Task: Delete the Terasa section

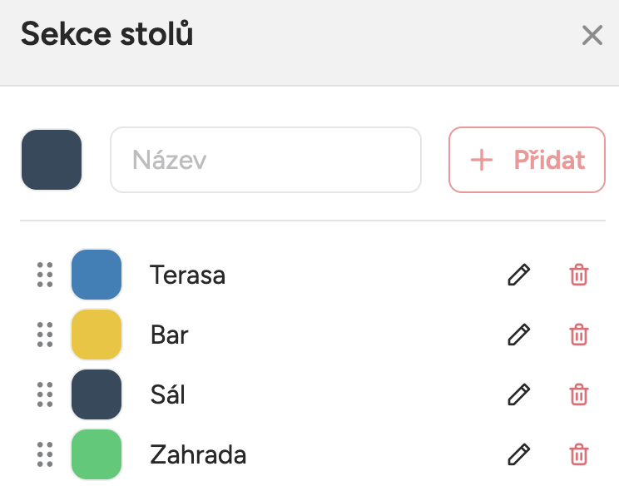Action: coord(579,275)
